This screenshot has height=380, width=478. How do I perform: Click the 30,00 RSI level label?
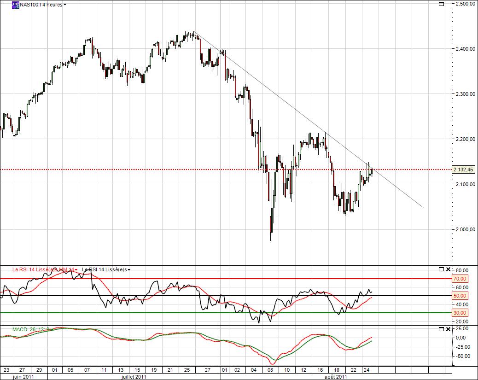pos(461,313)
